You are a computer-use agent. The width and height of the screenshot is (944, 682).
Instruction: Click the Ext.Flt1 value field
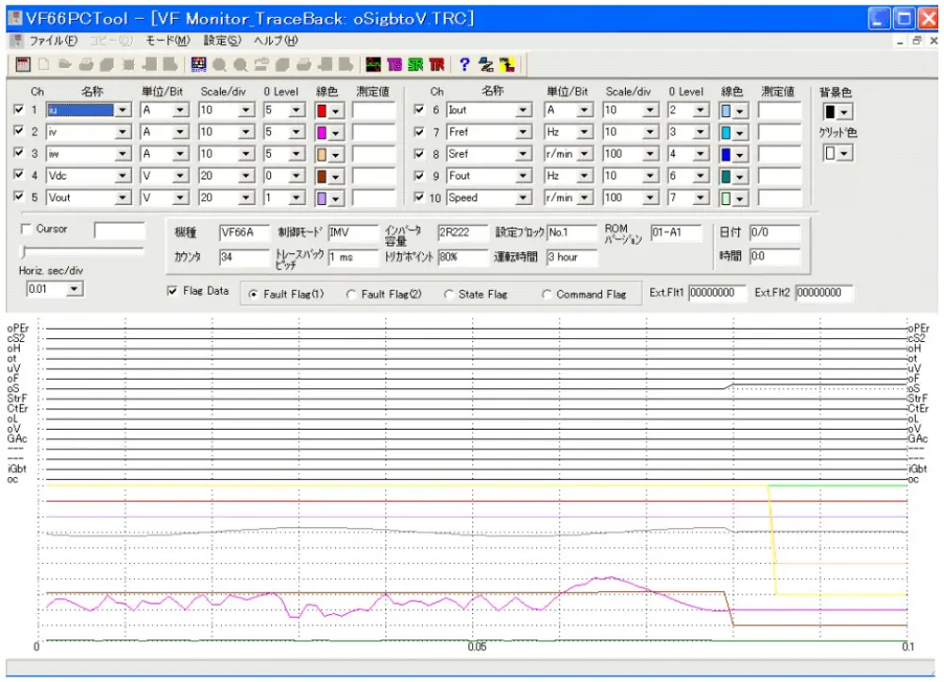pyautogui.click(x=716, y=294)
